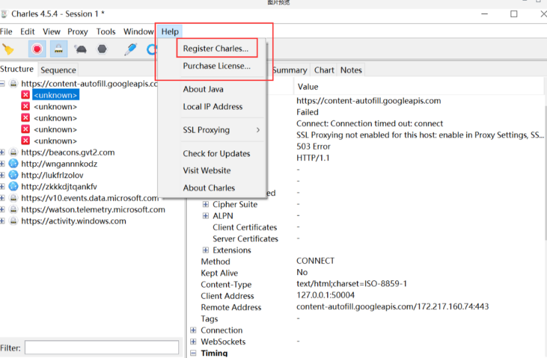Open the File menu
Viewport: 547px width, 358px height.
(7, 32)
